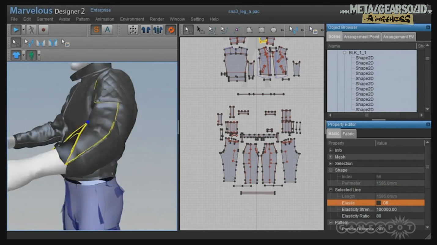Select the edit pattern tool in 2D toolbar
This screenshot has height=245, width=437.
point(200,30)
